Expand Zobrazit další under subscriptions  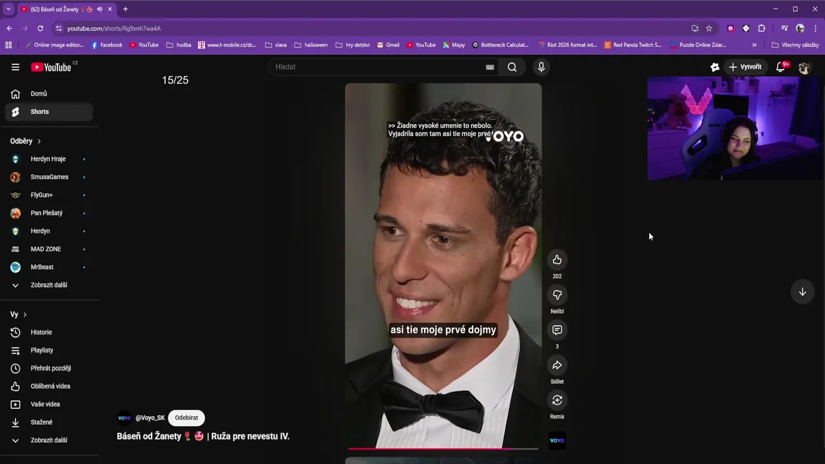point(49,285)
